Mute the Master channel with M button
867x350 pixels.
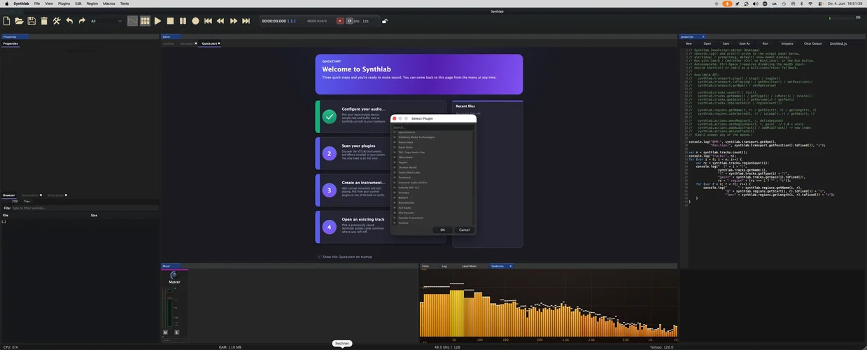(166, 332)
